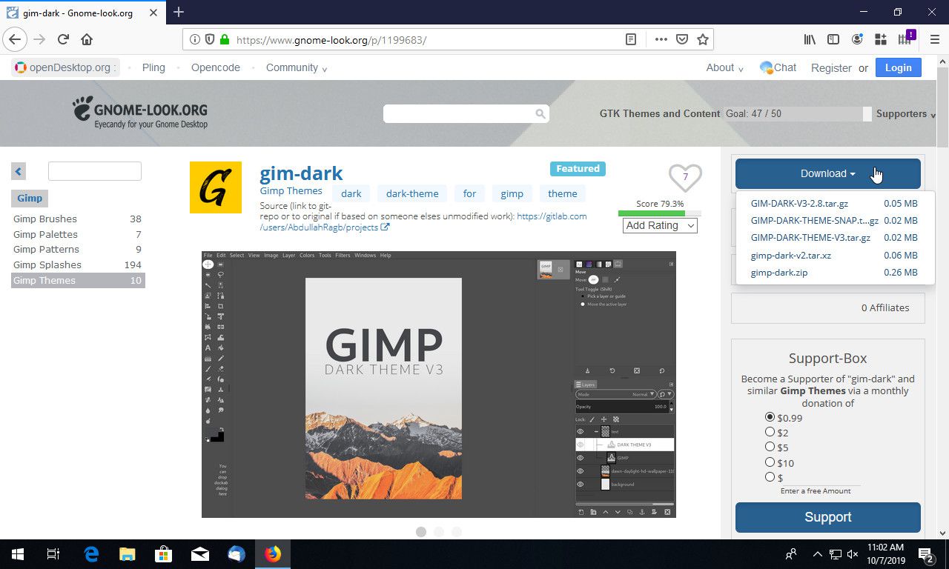949x569 pixels.
Task: Download GIMP-DARK-THEME-SNAP file
Action: click(814, 220)
